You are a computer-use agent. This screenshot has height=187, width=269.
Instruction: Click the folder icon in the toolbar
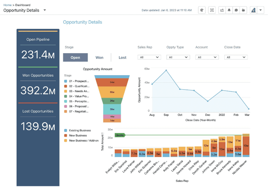[243, 10]
